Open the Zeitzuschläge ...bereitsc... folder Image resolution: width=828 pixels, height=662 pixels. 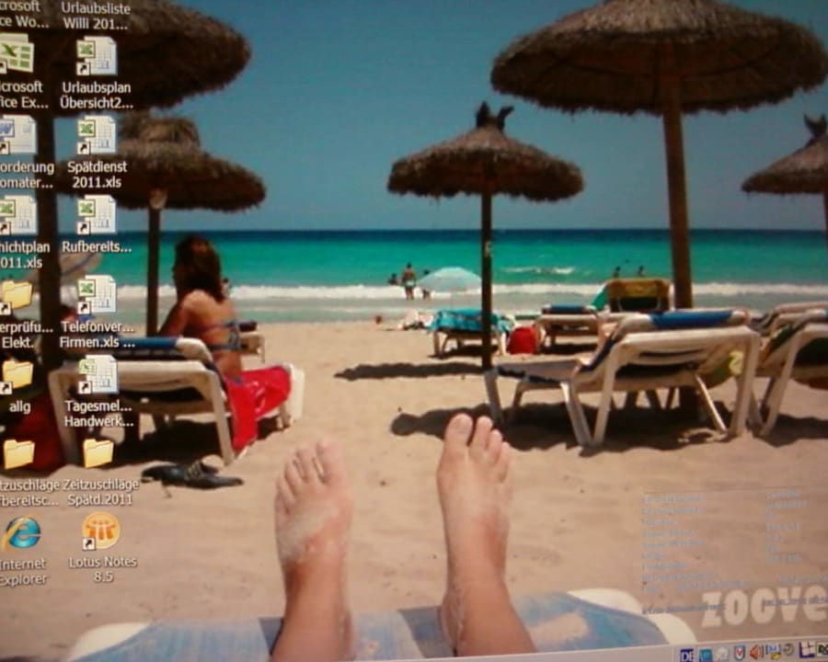coord(18,454)
